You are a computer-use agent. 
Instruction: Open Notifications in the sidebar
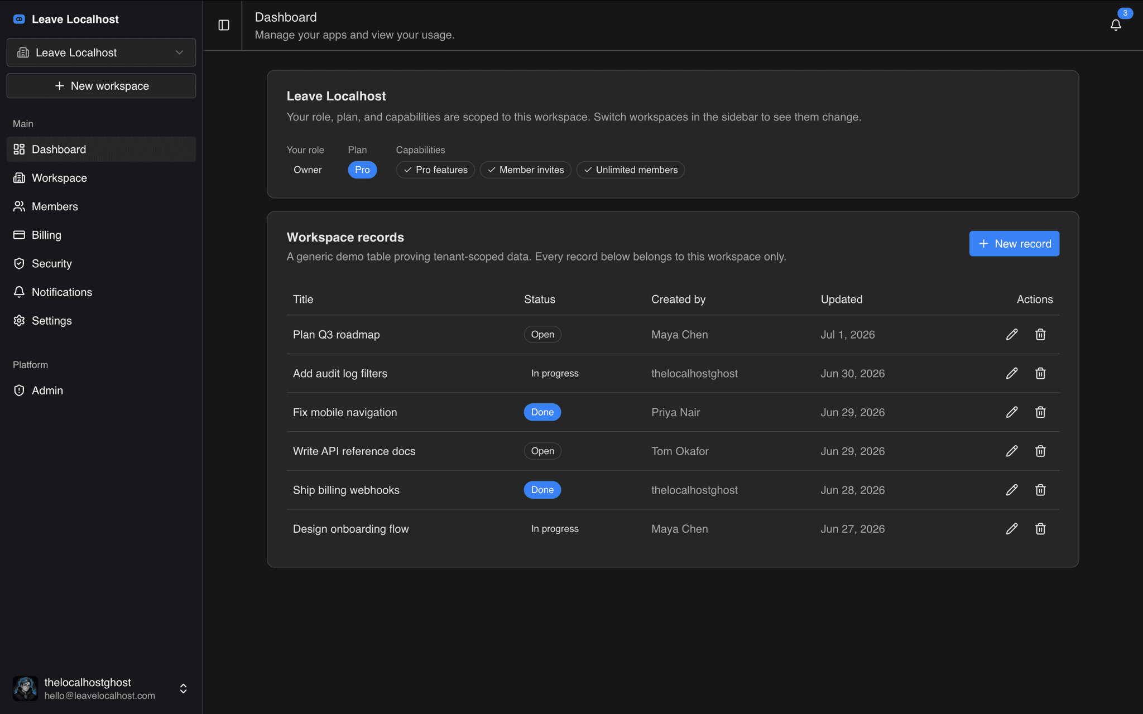101,292
